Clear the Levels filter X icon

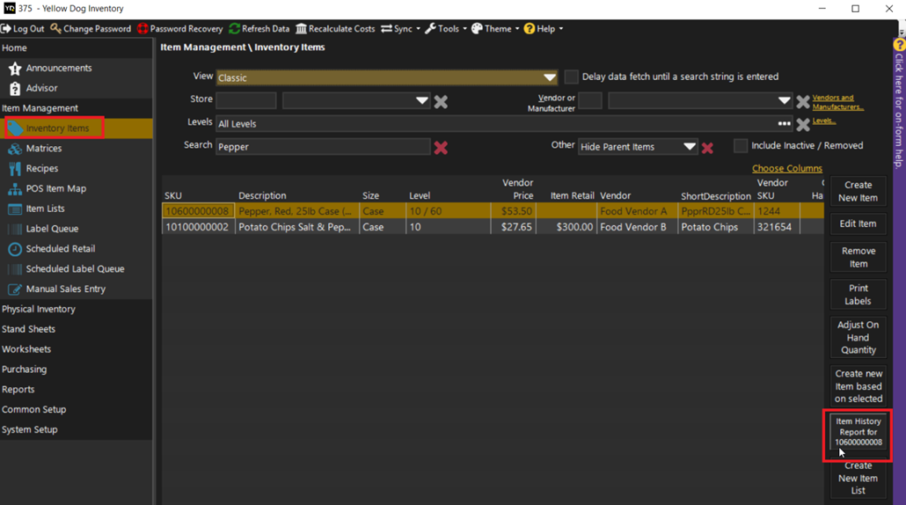pyautogui.click(x=802, y=124)
